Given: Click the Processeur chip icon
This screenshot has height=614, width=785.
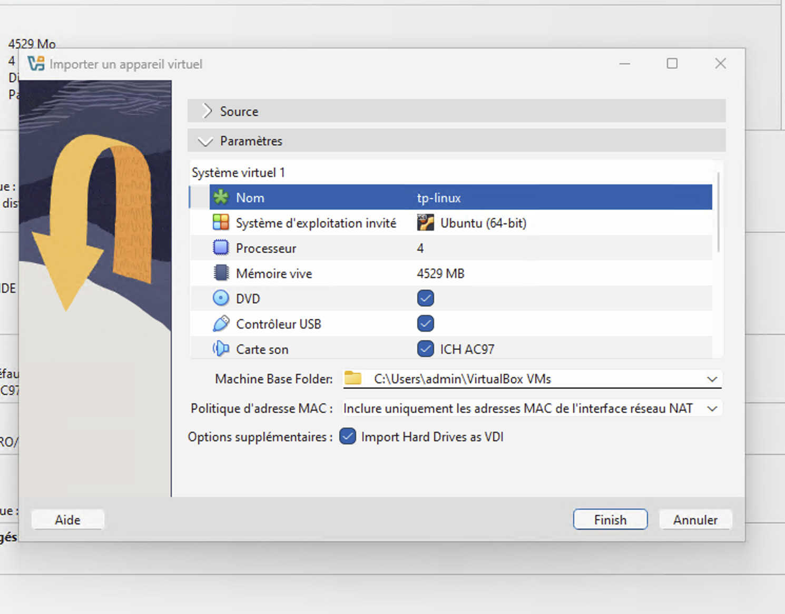Looking at the screenshot, I should pos(221,248).
